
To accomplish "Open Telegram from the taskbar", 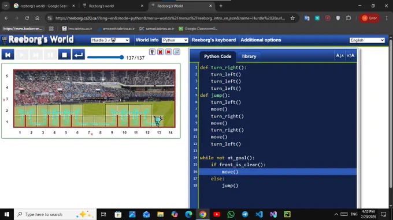I will (x=245, y=214).
